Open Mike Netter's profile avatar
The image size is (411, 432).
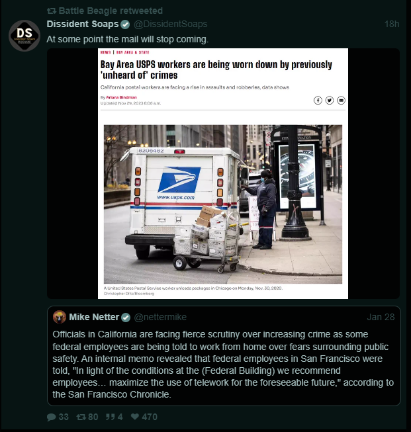tap(60, 317)
